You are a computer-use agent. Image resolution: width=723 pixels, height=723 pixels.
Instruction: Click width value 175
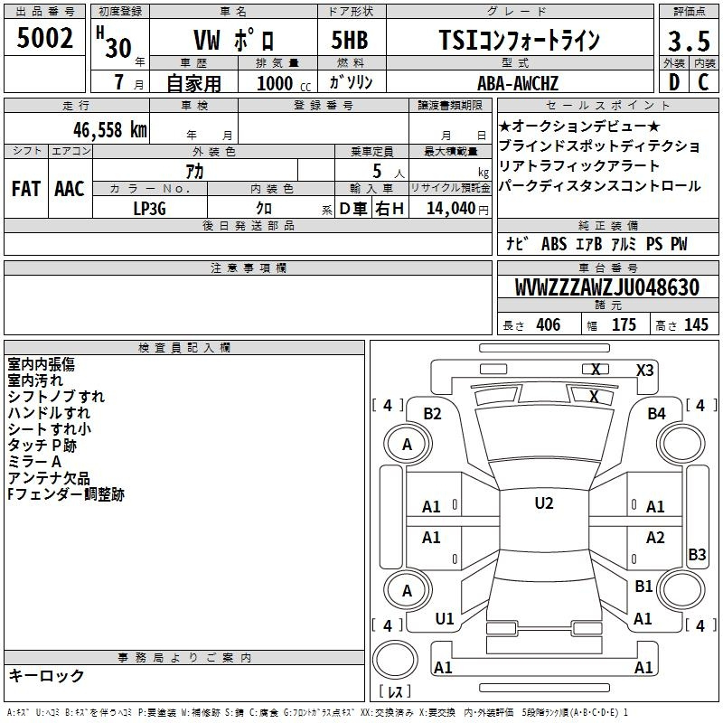coord(624,324)
